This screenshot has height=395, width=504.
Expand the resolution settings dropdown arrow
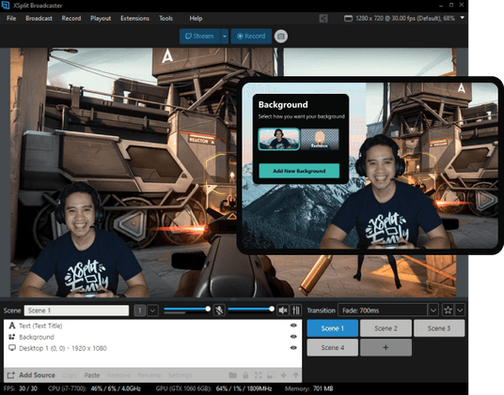pyautogui.click(x=463, y=18)
